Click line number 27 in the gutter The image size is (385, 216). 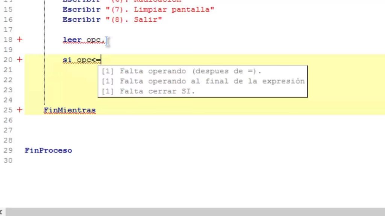pyautogui.click(x=8, y=130)
